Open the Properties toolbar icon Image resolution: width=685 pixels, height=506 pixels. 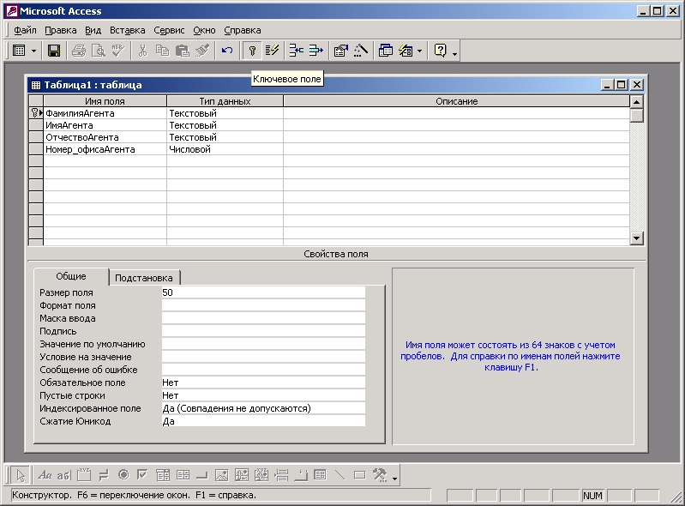(341, 51)
